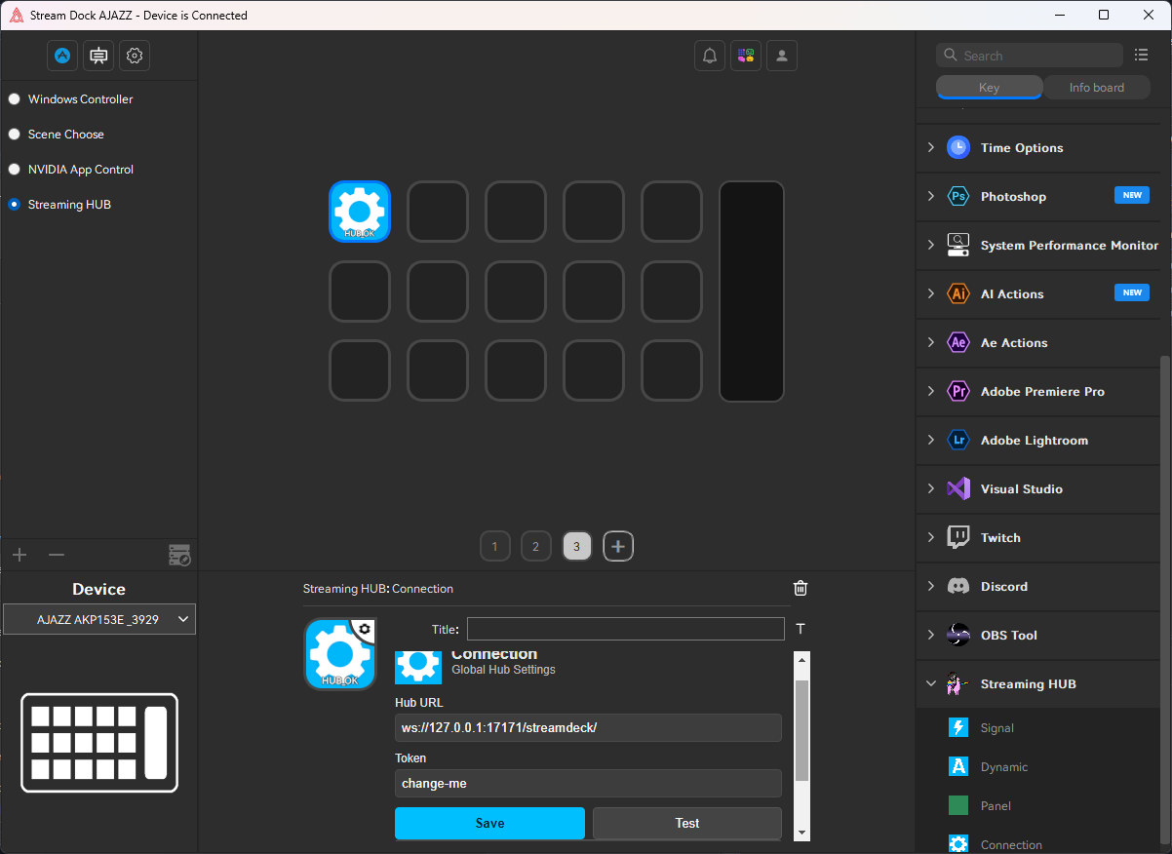Screen dimensions: 1172x854
Task: Open the notifications bell icon
Action: pos(710,56)
